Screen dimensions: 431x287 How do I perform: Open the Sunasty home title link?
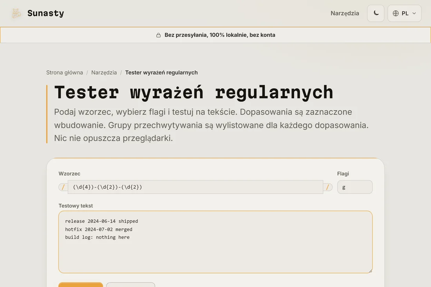(45, 13)
